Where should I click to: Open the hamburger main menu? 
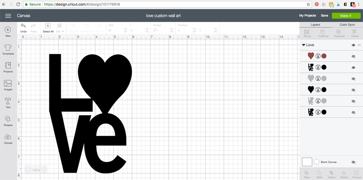click(x=8, y=16)
